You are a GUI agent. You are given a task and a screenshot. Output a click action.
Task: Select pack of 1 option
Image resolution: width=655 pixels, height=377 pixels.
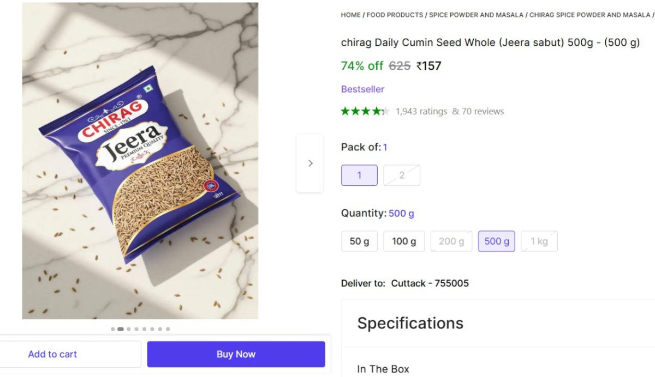[359, 175]
